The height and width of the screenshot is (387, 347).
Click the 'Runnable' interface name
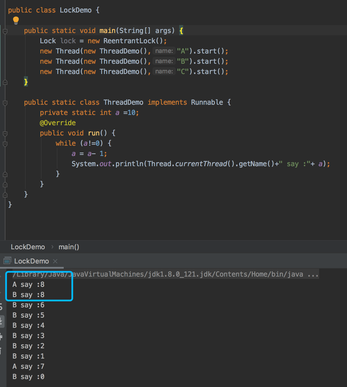tap(207, 102)
